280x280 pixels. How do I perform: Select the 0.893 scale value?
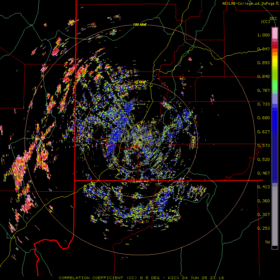coord(264,63)
